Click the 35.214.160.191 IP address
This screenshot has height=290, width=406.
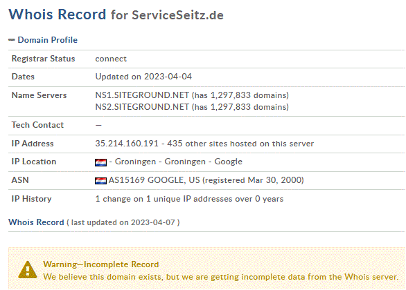click(127, 144)
